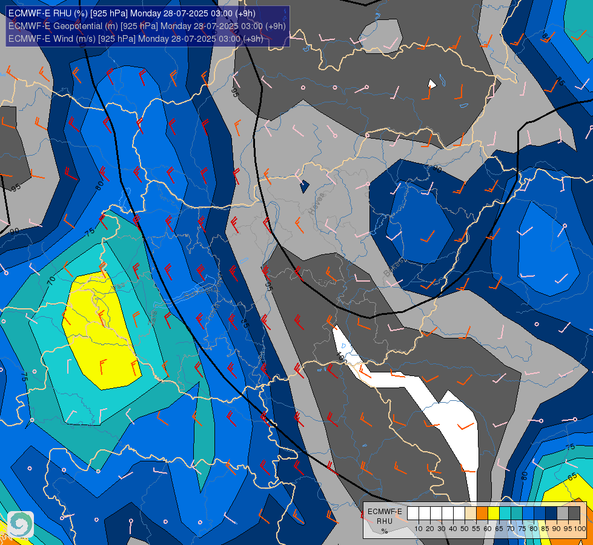The height and width of the screenshot is (545, 593).
Task: Select the ECMWF-E RHU (%) layer title
Action: (x=132, y=13)
